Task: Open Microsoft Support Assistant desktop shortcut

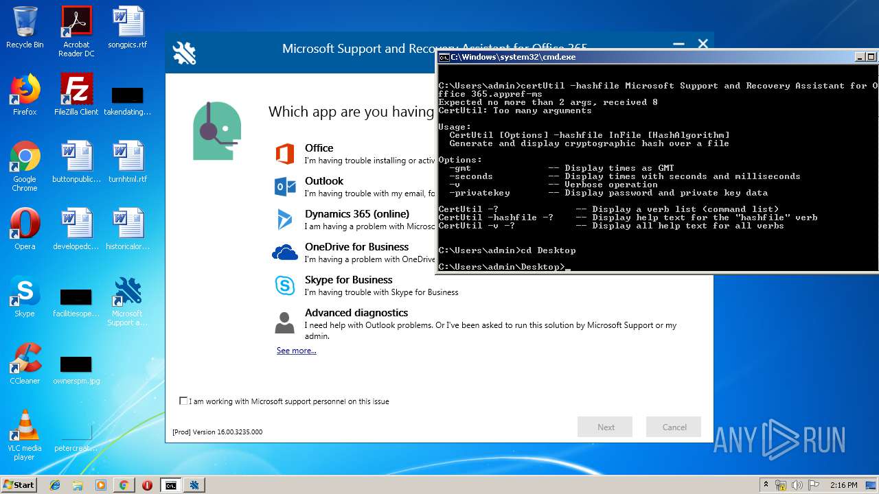Action: (x=128, y=301)
